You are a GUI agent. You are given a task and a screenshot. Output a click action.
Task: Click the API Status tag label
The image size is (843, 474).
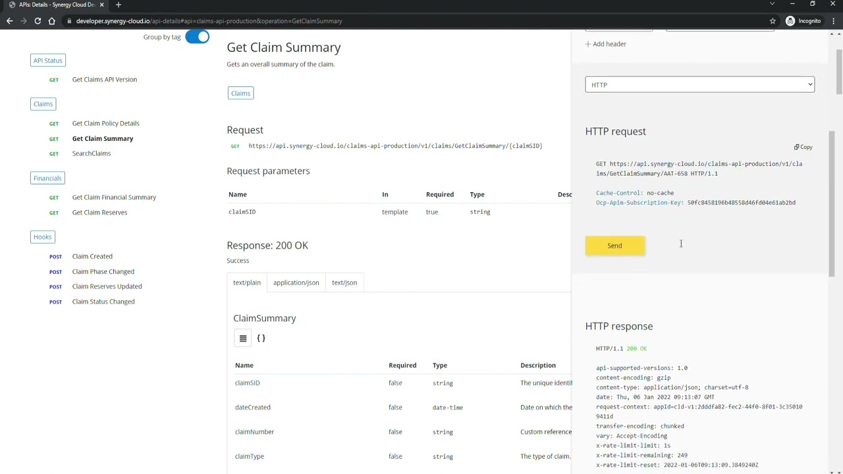point(47,61)
